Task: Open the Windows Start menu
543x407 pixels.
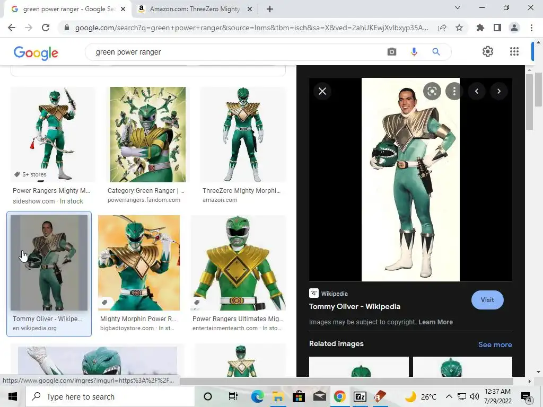Action: click(13, 396)
